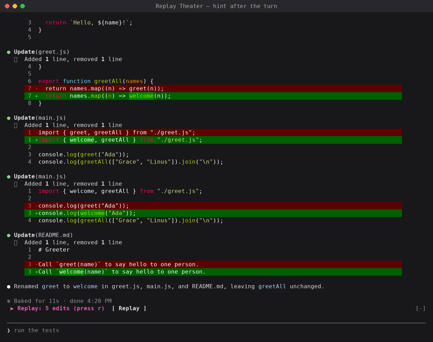Click the result marker under Update(README.md)
The height and width of the screenshot is (342, 433).
[16, 243]
